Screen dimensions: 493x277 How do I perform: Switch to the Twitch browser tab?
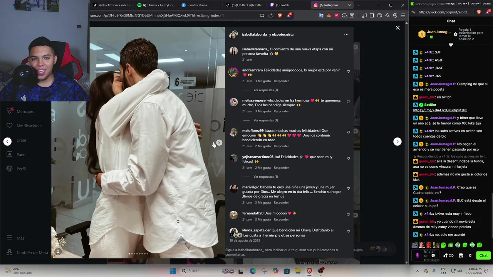click(285, 5)
